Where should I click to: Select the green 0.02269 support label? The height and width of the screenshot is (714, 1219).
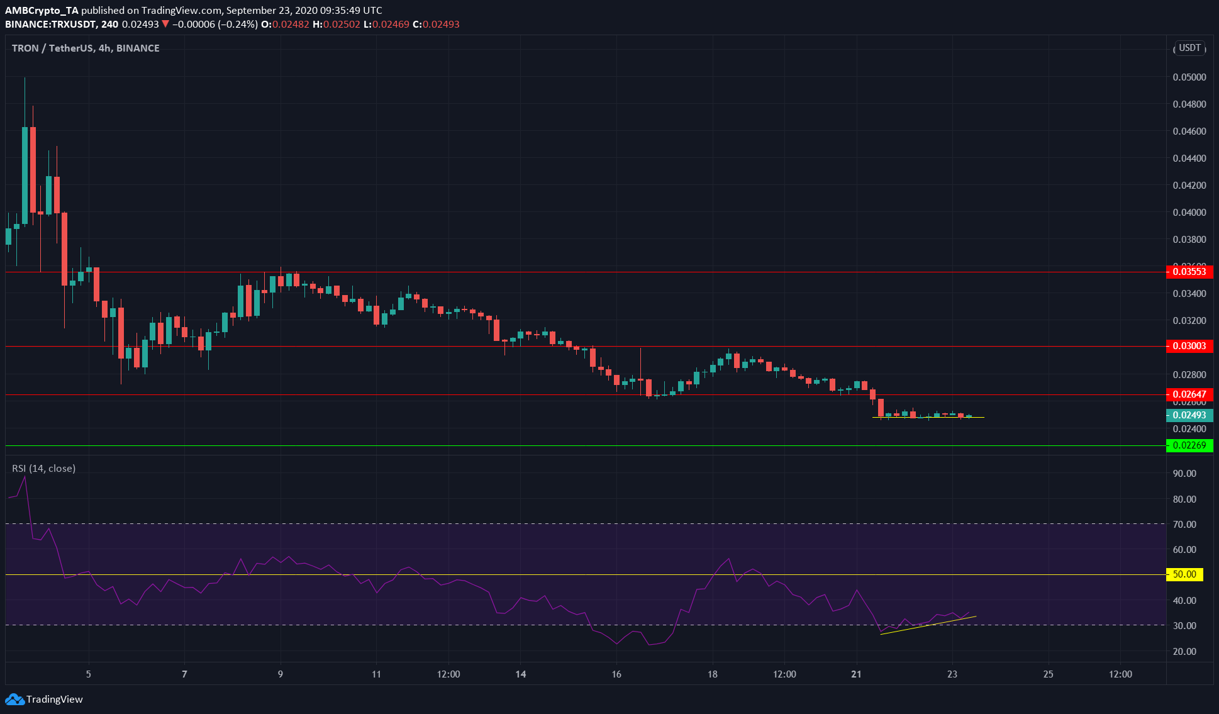[1189, 445]
